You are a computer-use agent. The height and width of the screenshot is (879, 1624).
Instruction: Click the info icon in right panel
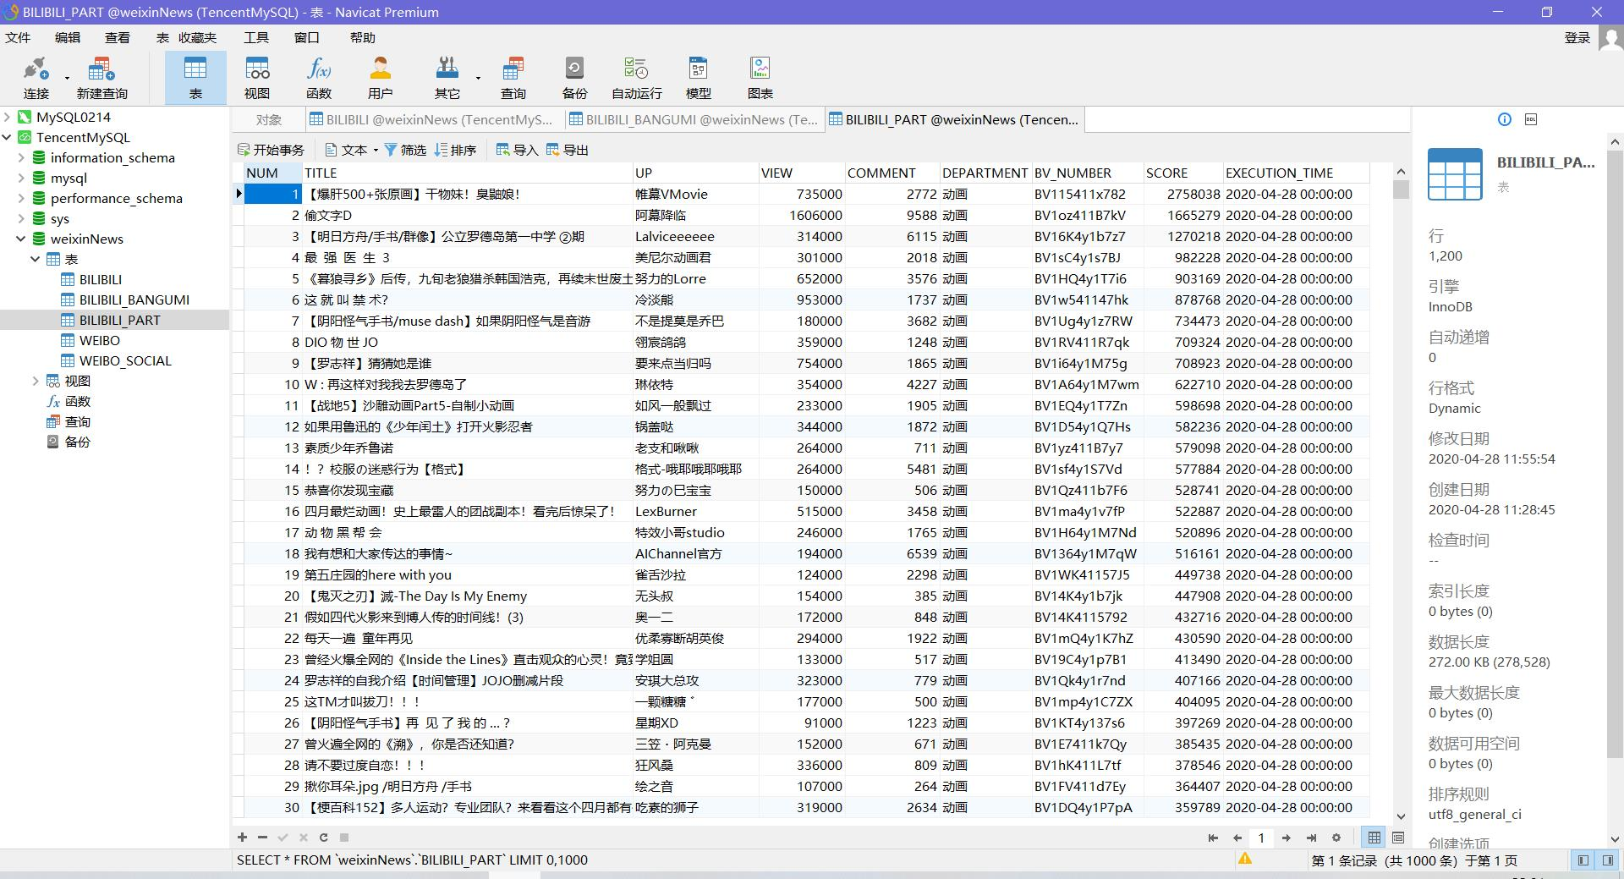pyautogui.click(x=1504, y=119)
